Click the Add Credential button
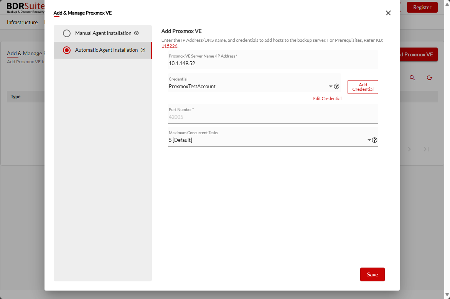 [363, 87]
